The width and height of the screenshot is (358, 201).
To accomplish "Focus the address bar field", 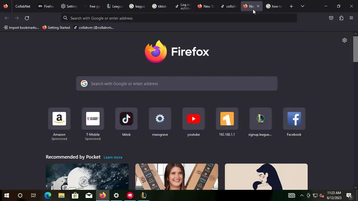I will pos(179,18).
